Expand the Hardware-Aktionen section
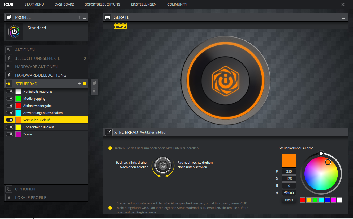The width and height of the screenshot is (353, 219). tap(46, 67)
